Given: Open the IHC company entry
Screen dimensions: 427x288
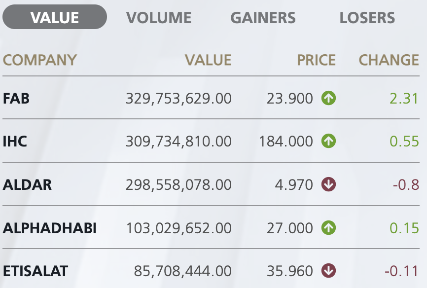Looking at the screenshot, I should point(15,142).
